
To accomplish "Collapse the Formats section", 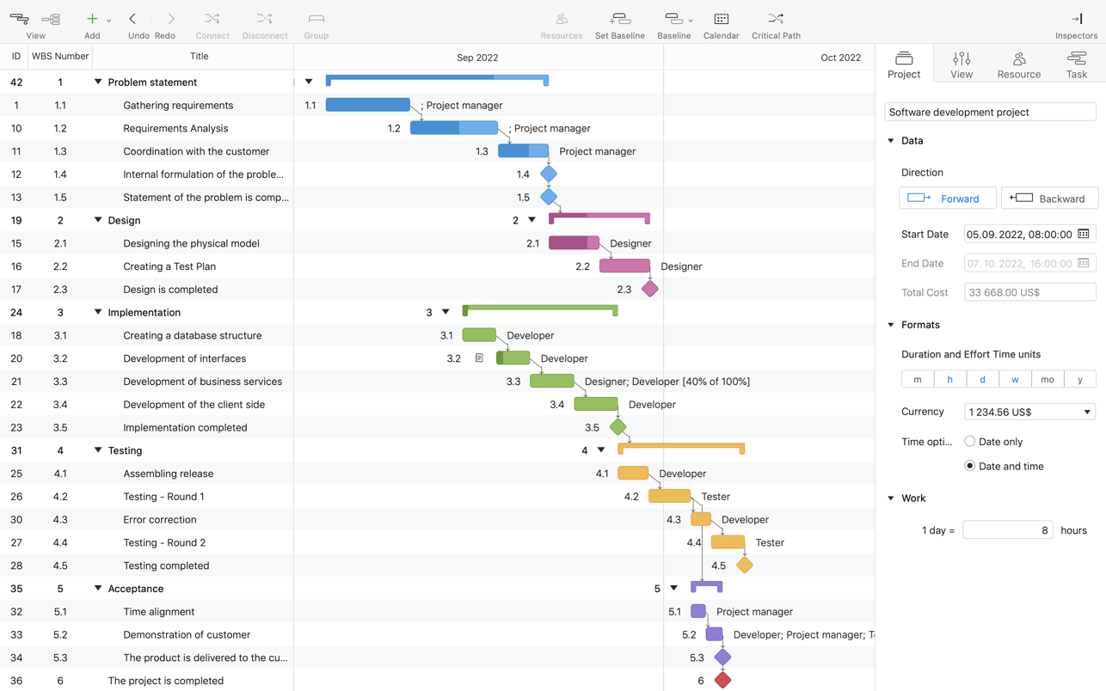I will coord(891,325).
